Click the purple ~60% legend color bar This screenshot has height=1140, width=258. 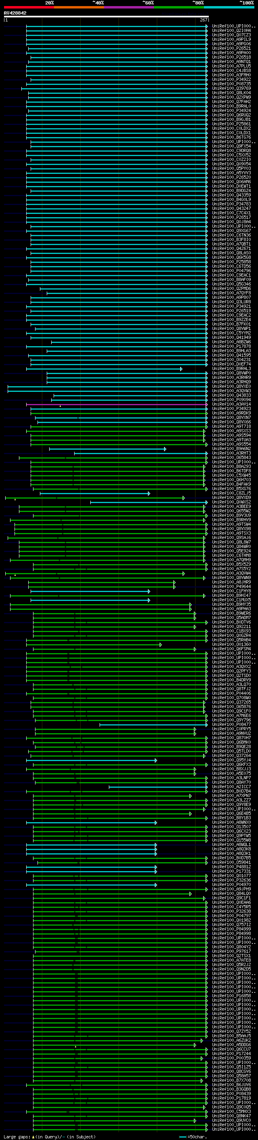coord(129,7)
